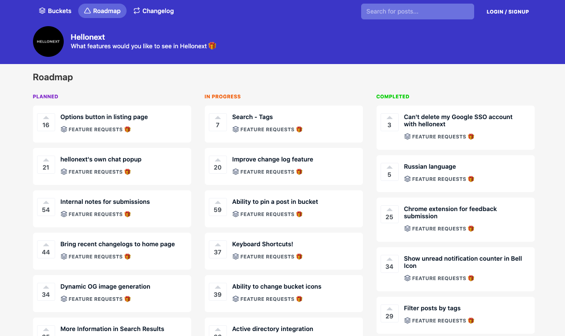Viewport: 565px width, 336px height.
Task: Upvote 'Ability to change bucket icons'
Action: (x=218, y=292)
